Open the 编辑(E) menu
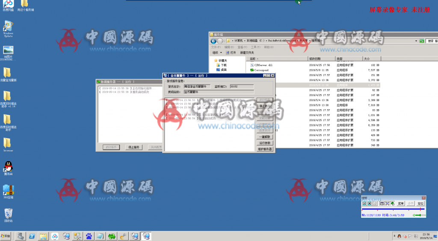Screen dimensions: 438x241 (x=229, y=47)
